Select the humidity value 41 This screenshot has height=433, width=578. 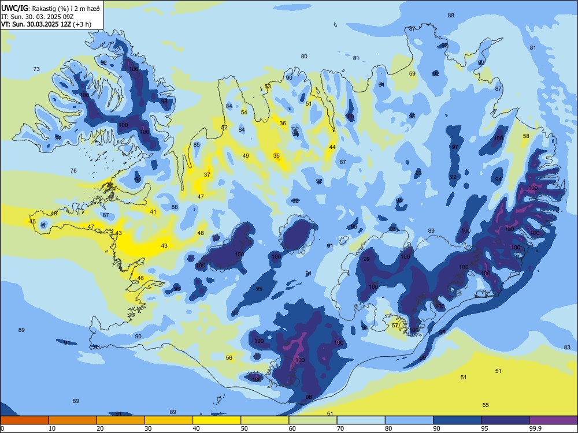click(153, 212)
